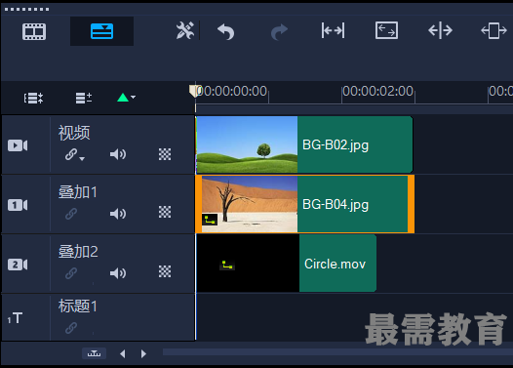Viewport: 513px width, 368px height.
Task: Click the 叠加2 track camera icon
Action: coord(18,265)
